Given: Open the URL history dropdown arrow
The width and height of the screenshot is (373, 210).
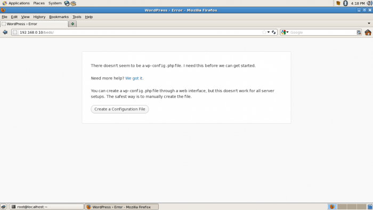Looking at the screenshot, I should pyautogui.click(x=269, y=32).
